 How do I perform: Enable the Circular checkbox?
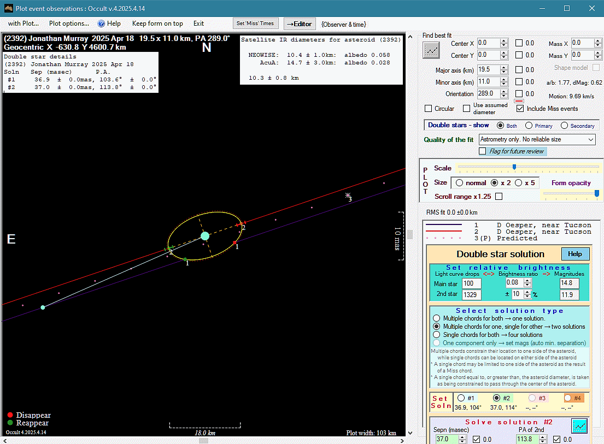click(429, 109)
